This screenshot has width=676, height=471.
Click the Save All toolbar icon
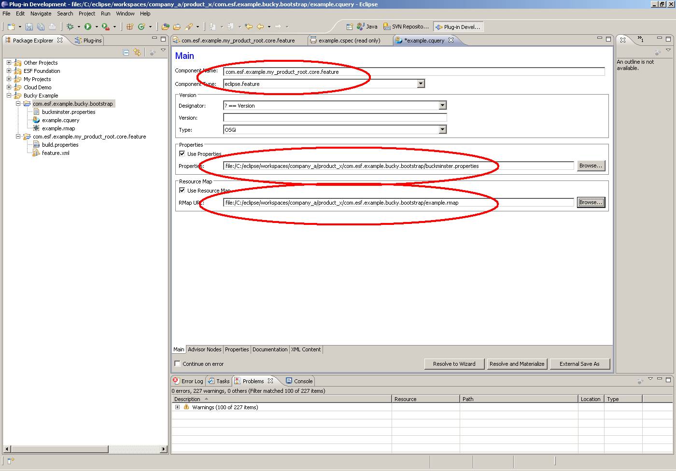(41, 27)
